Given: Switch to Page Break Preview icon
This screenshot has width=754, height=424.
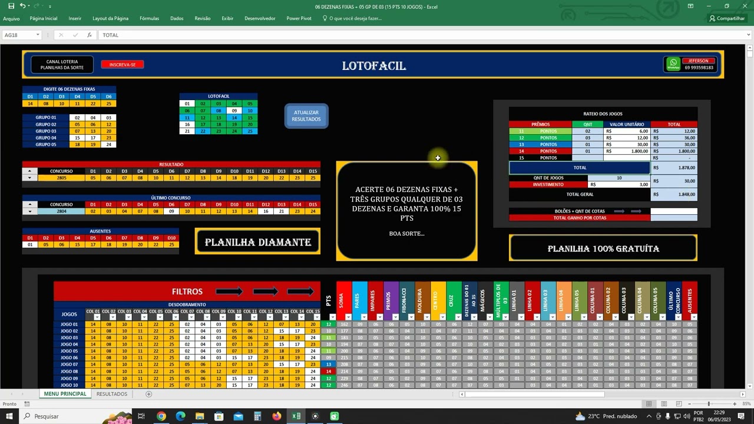Looking at the screenshot, I should click(677, 404).
